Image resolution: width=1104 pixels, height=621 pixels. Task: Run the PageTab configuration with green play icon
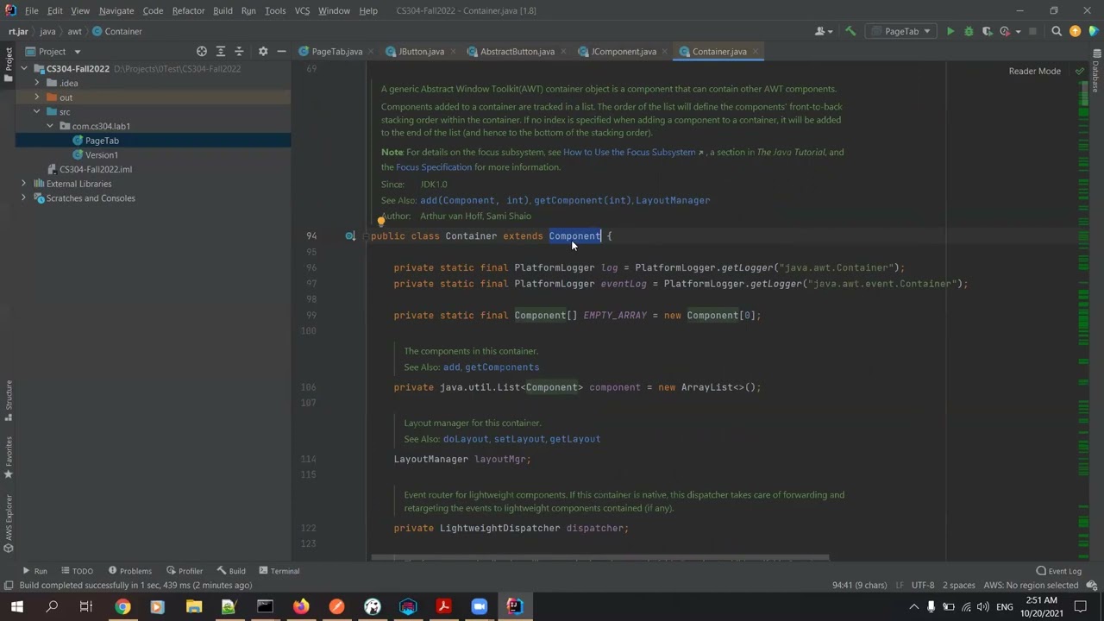point(950,32)
